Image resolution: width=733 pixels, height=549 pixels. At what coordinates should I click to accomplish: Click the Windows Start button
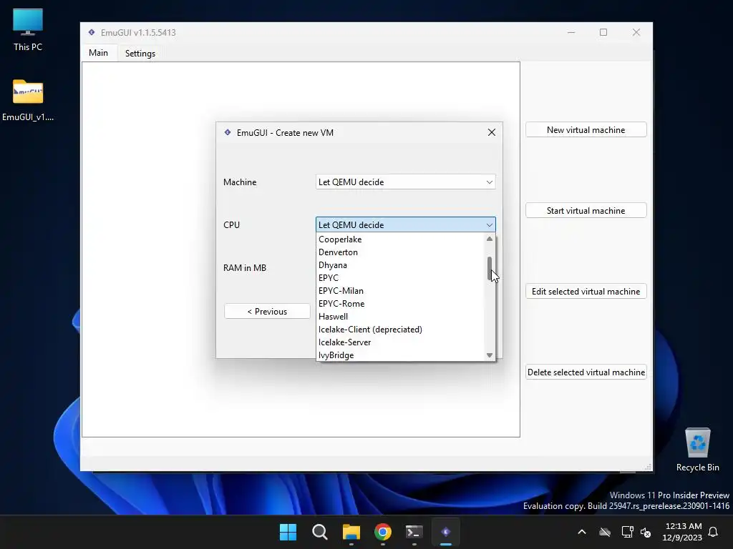288,532
